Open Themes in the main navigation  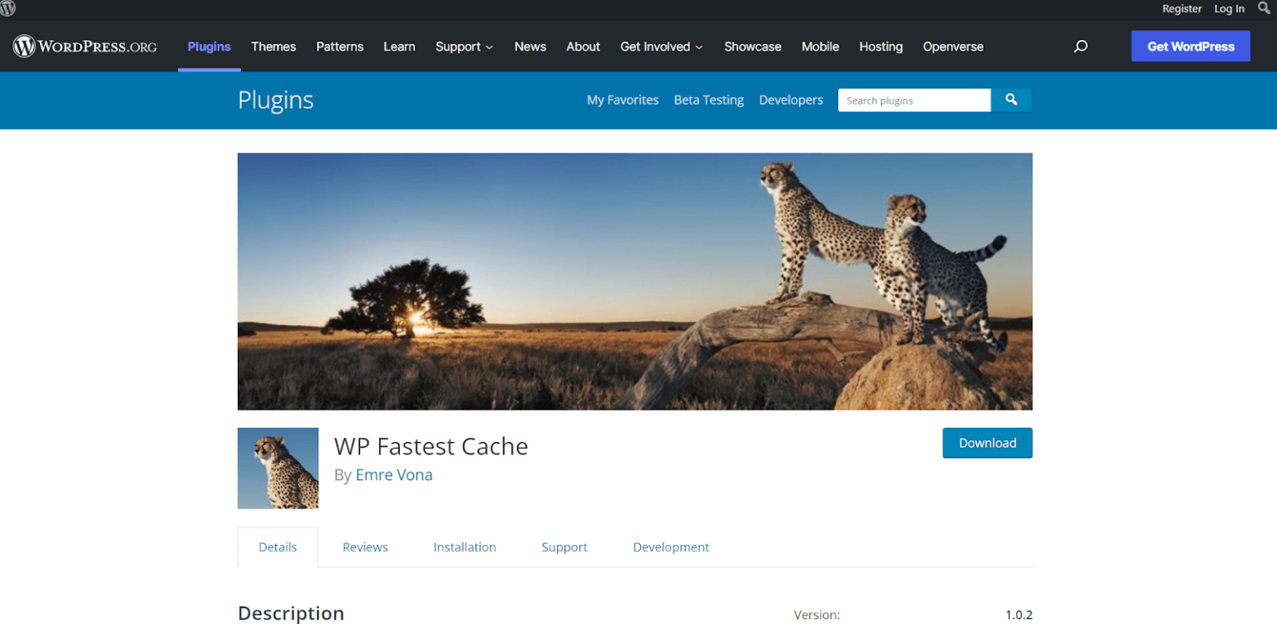point(274,47)
